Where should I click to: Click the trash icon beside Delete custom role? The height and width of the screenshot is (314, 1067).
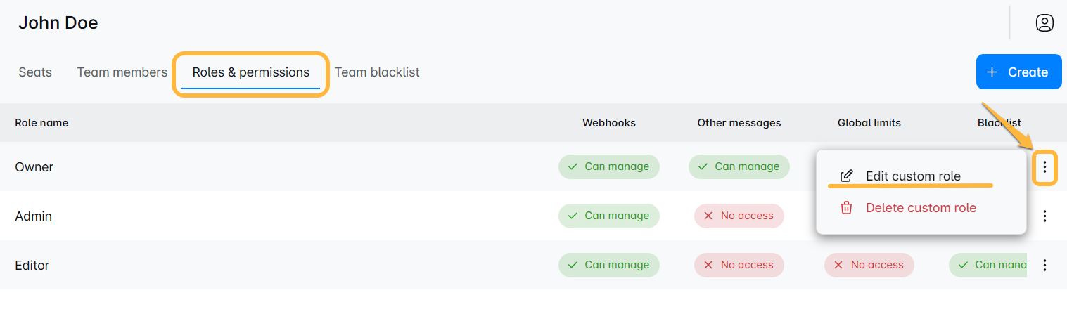tap(847, 208)
